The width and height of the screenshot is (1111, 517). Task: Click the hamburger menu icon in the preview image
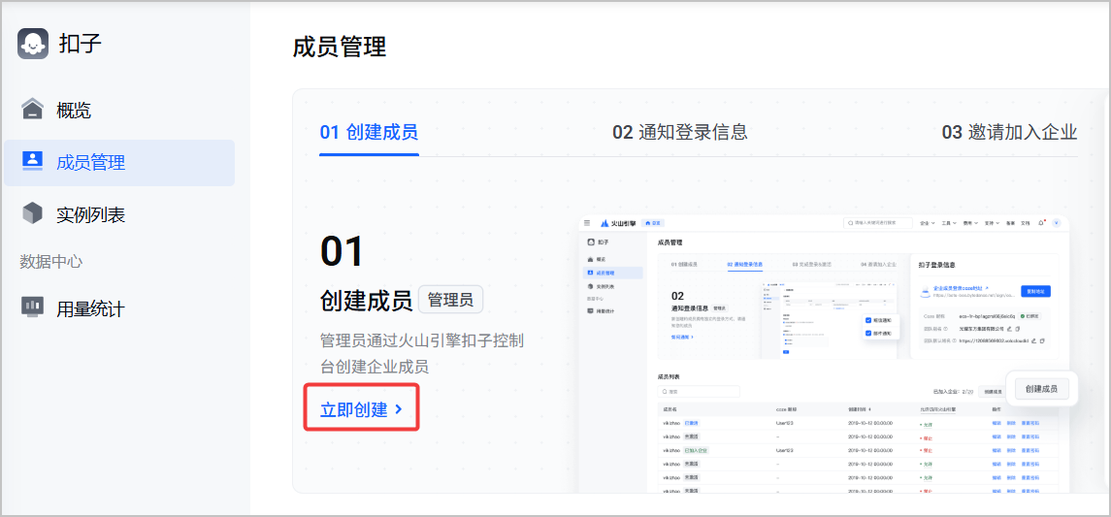coord(587,223)
